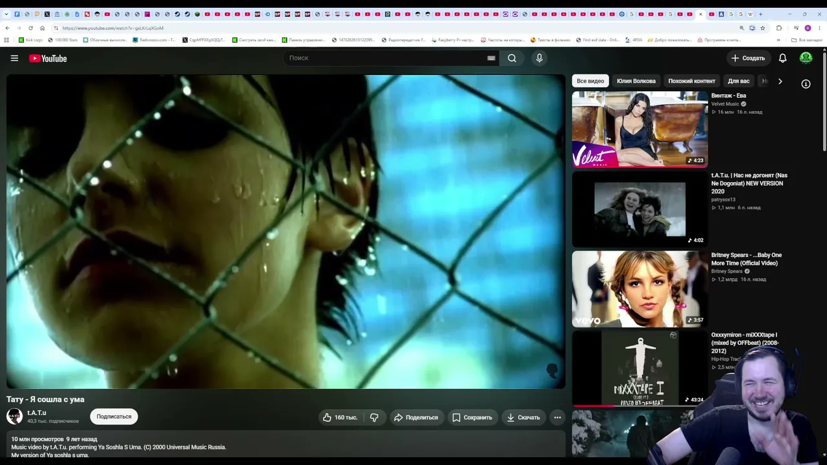Open the Find exif data bookmark
Screen dimensions: 827x465
pos(597,40)
